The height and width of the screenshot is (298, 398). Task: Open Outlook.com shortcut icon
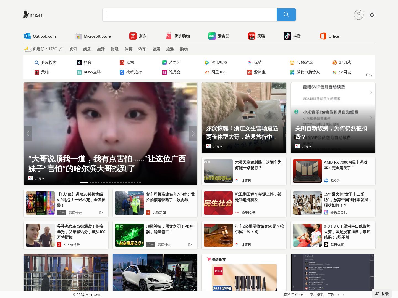click(x=27, y=36)
